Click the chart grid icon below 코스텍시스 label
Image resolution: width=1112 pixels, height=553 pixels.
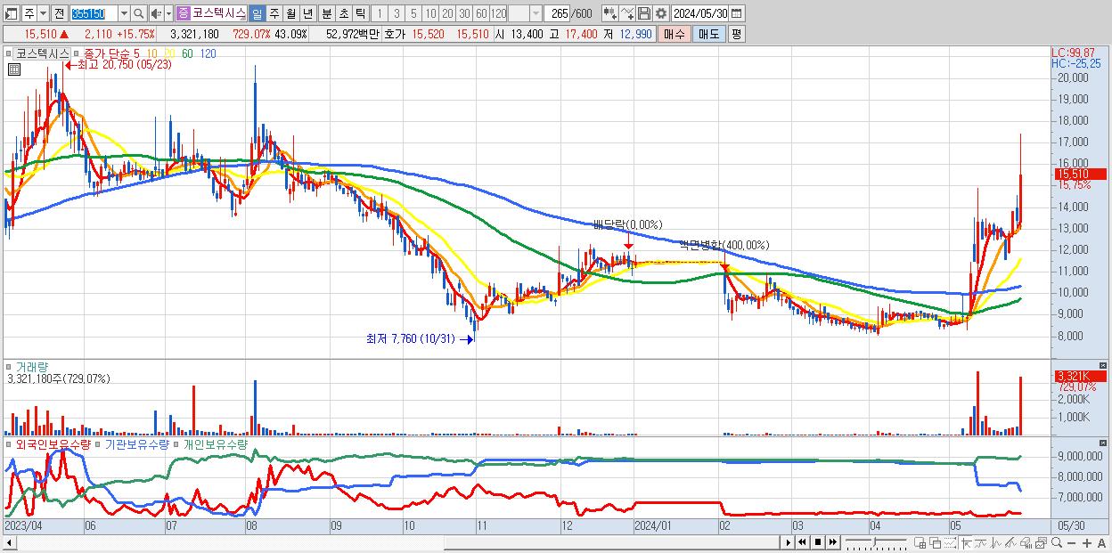[12, 68]
